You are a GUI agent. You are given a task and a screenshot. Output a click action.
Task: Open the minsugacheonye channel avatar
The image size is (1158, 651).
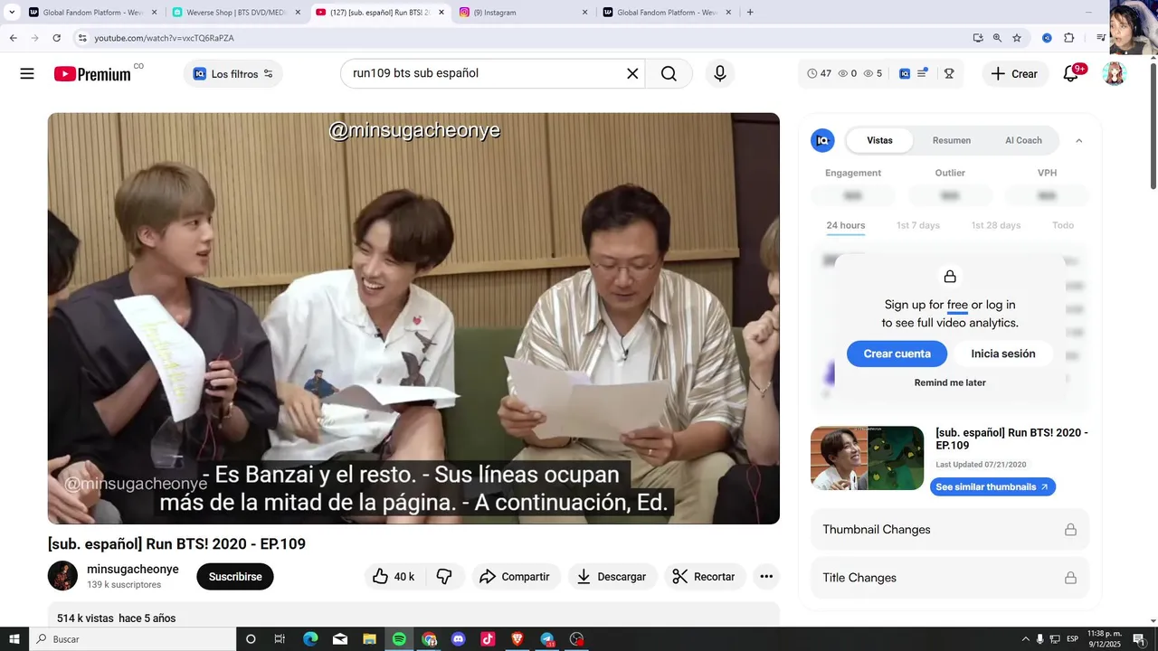62,576
